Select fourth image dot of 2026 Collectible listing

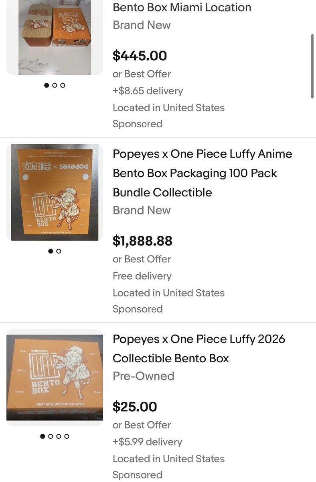point(67,436)
